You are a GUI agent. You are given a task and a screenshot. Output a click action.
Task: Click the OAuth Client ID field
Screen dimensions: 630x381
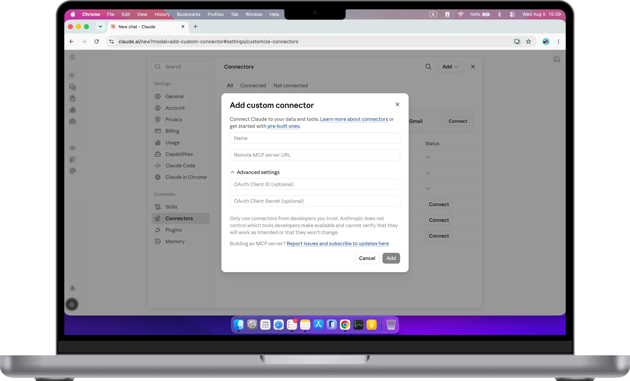pyautogui.click(x=315, y=184)
